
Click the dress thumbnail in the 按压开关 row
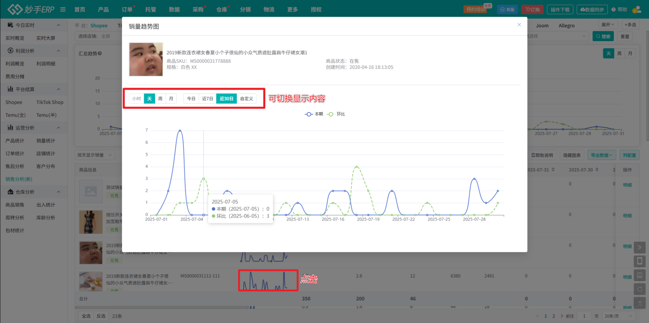(91, 222)
